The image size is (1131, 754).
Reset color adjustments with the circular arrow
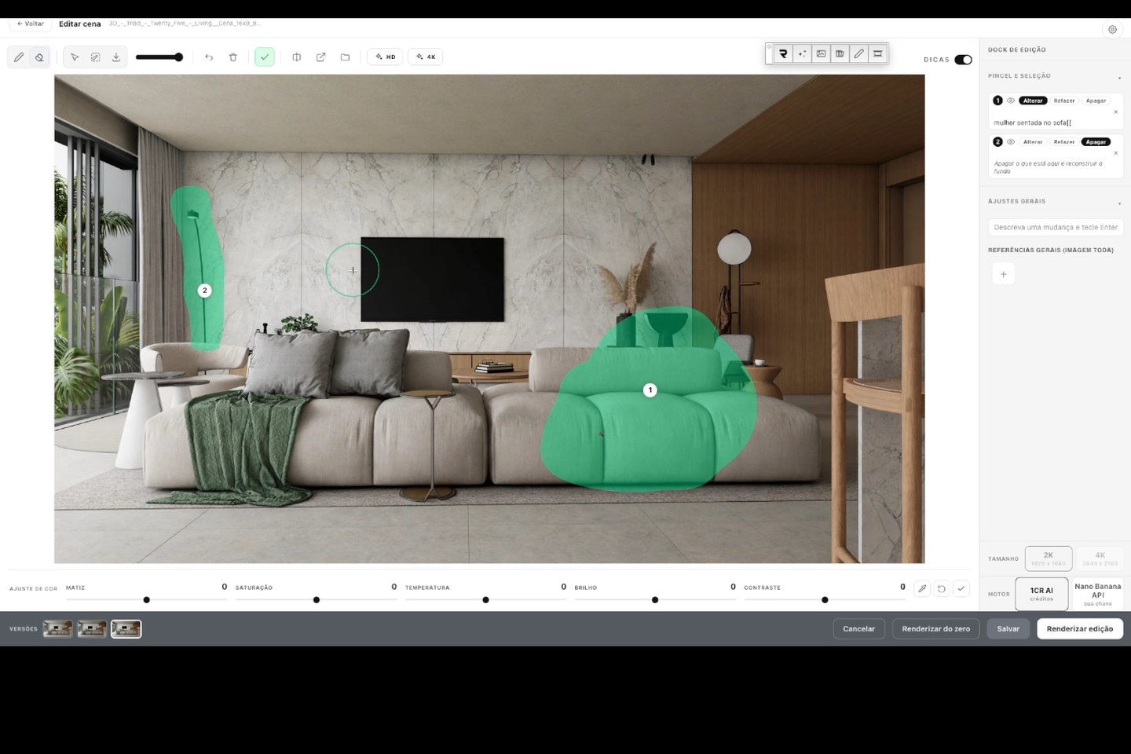[x=941, y=588]
